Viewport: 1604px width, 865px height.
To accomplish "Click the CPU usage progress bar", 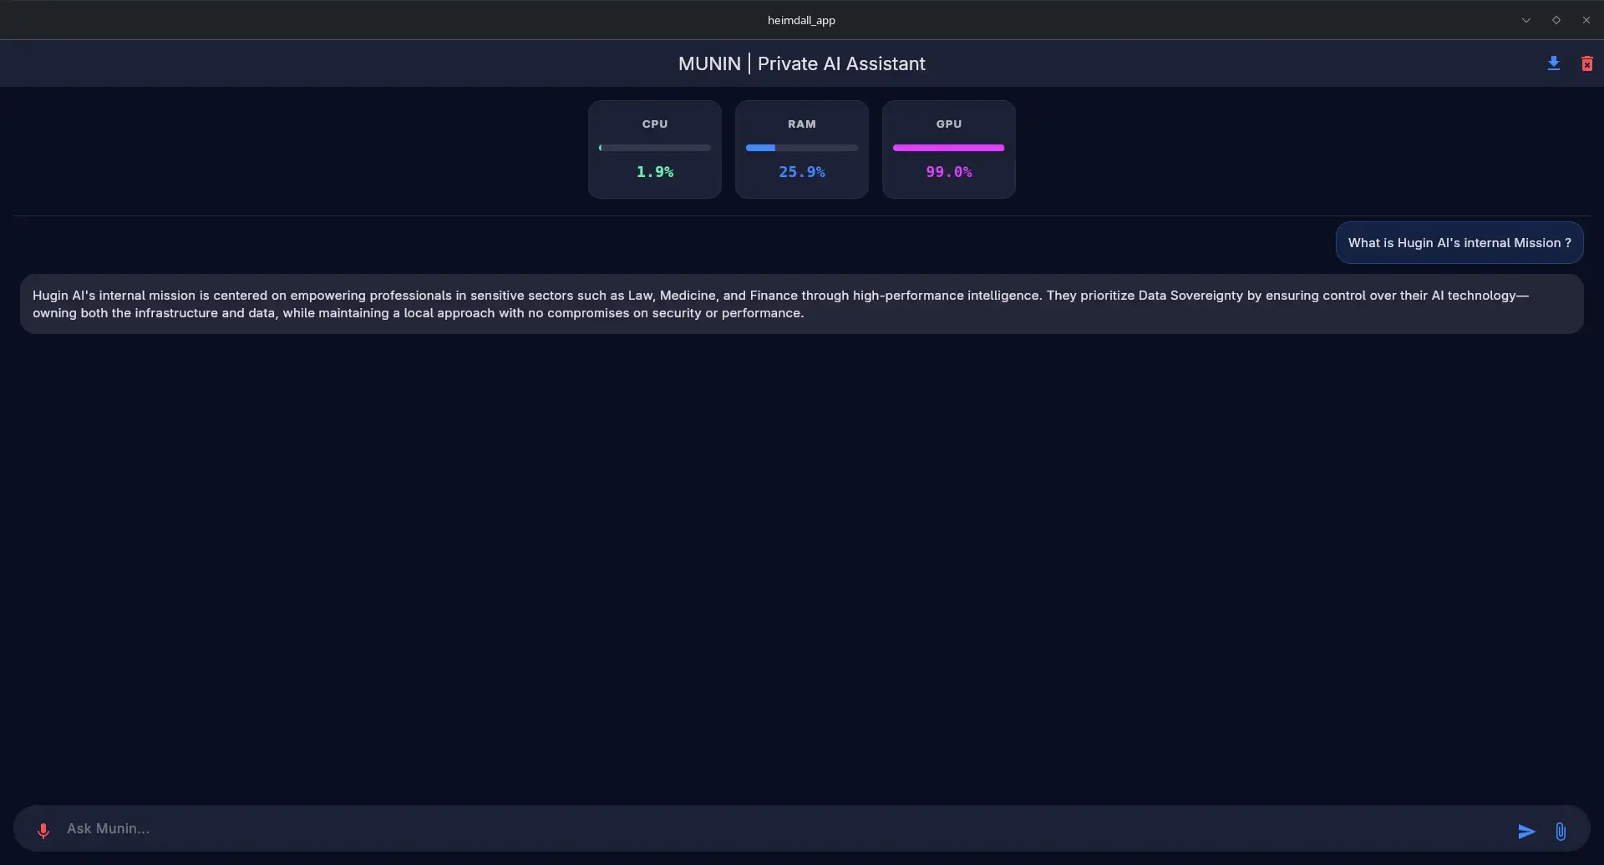I will (655, 148).
